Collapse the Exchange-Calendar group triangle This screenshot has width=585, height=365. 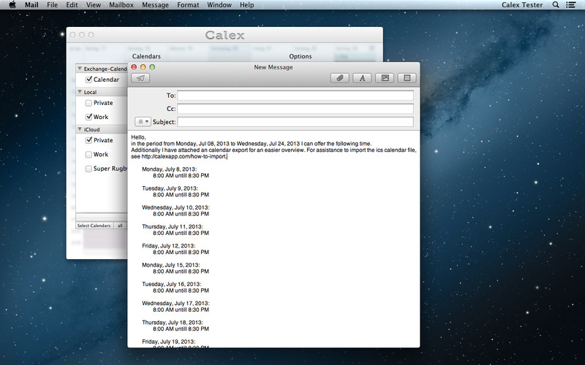tap(80, 69)
